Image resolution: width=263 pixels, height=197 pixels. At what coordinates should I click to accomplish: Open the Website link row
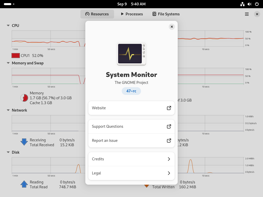[131, 108]
